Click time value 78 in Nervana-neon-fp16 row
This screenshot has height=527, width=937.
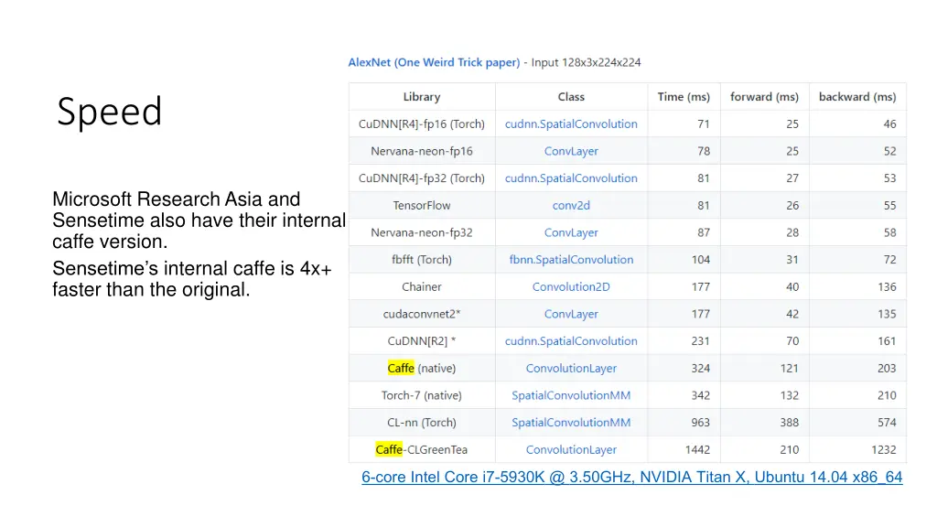704,151
